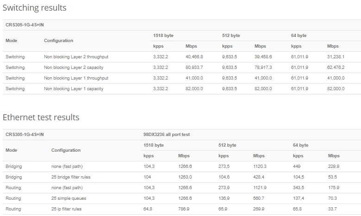Select the 786.9 Mbps routing value
This screenshot has height=216, width=361.
184,209
